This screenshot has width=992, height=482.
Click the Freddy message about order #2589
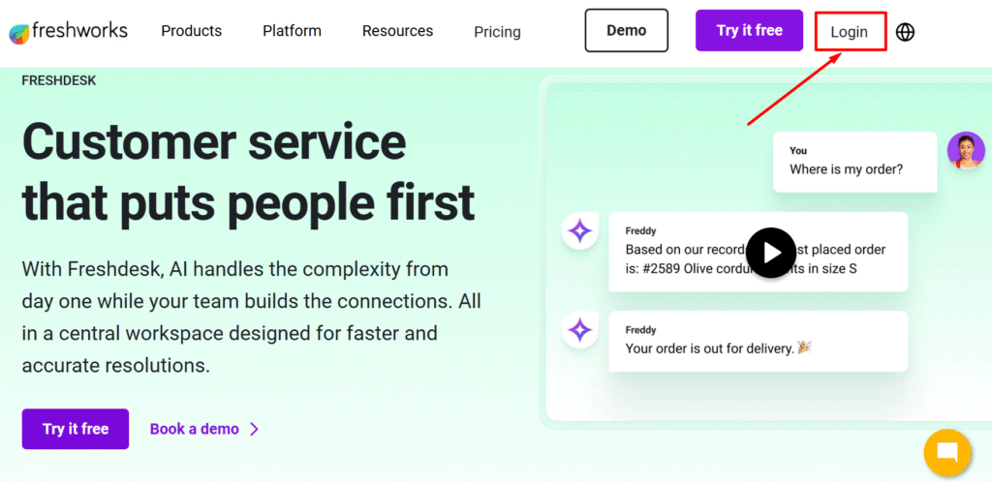[758, 252]
